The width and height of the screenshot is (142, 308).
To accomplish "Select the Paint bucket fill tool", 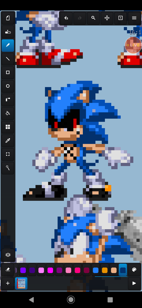I will point(8,113).
